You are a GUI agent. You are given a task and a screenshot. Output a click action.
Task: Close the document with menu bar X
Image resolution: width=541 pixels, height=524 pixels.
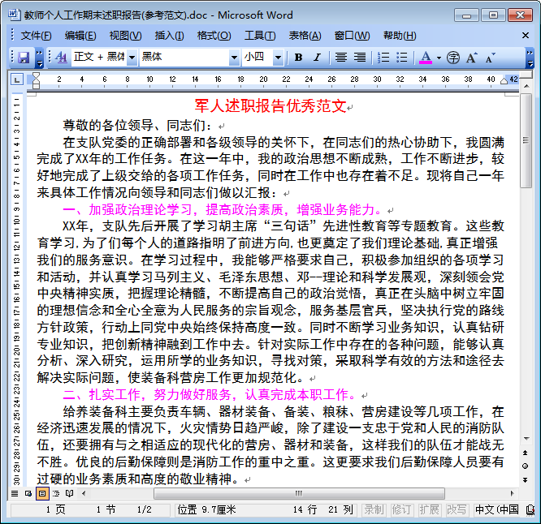pyautogui.click(x=525, y=36)
